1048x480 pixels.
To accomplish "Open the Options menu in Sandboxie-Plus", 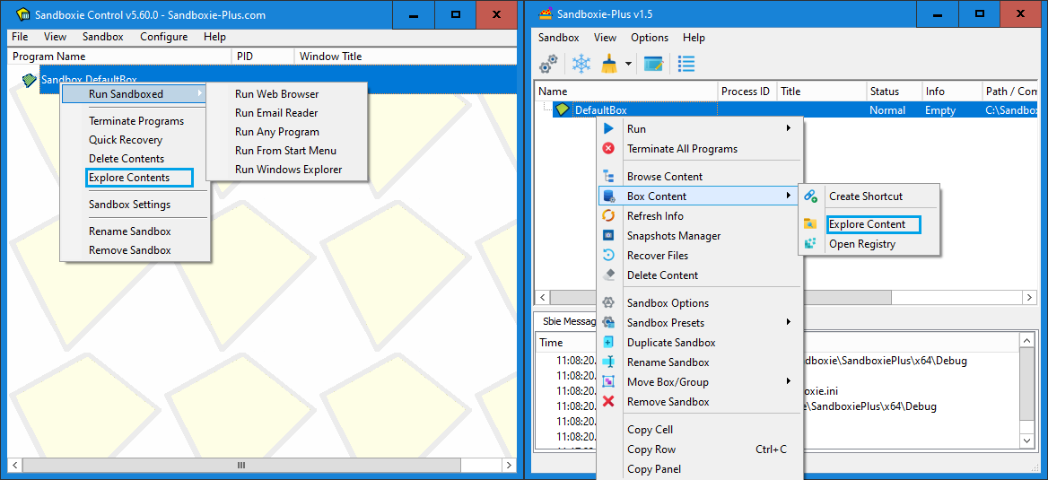I will 650,38.
